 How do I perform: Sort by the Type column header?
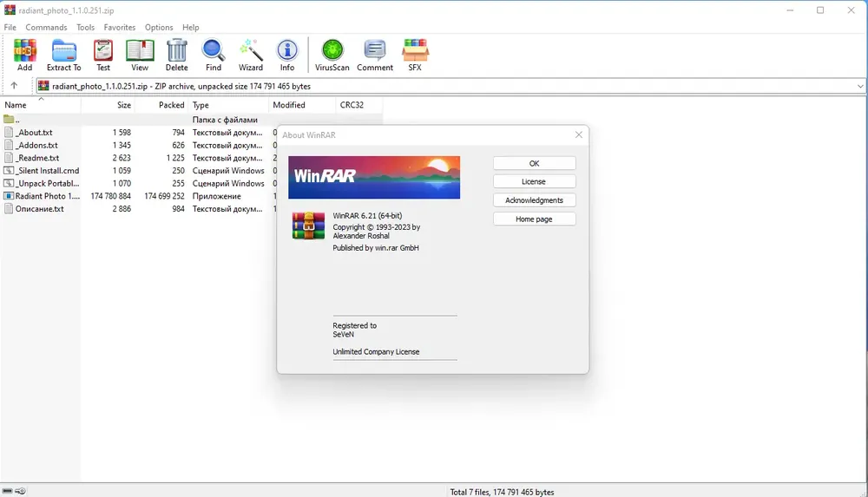228,105
